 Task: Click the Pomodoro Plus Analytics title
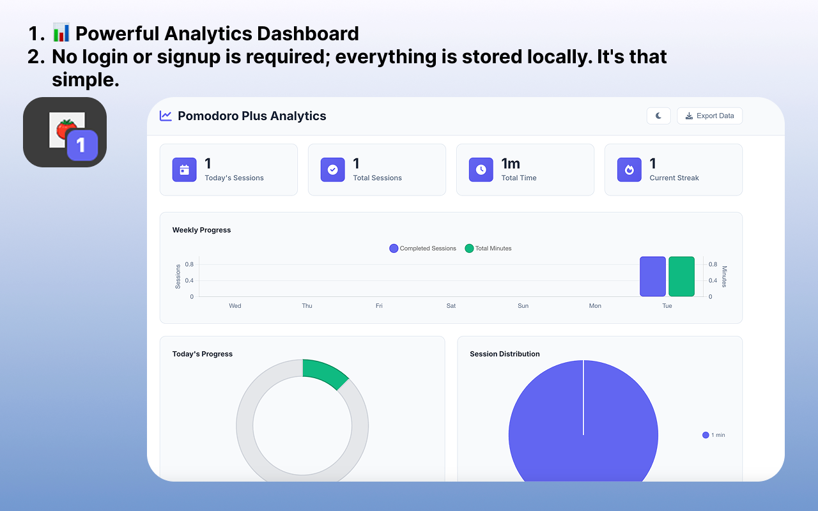pos(252,116)
